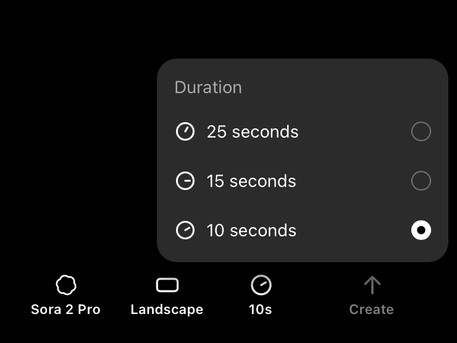The height and width of the screenshot is (343, 457).
Task: Click the Duration heading in the popup
Action: pos(208,87)
